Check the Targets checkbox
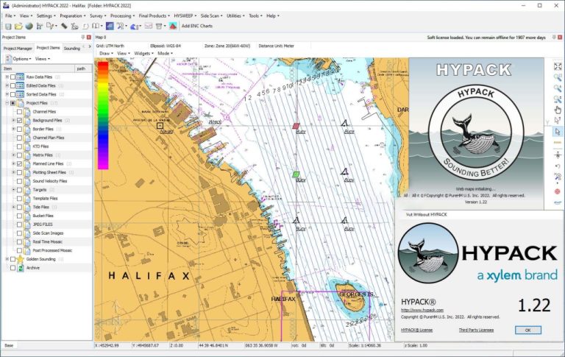The width and height of the screenshot is (565, 357). pyautogui.click(x=19, y=190)
